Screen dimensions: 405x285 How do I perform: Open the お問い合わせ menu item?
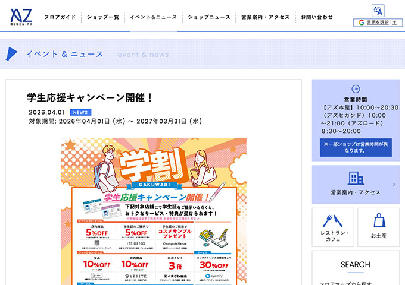pyautogui.click(x=317, y=17)
